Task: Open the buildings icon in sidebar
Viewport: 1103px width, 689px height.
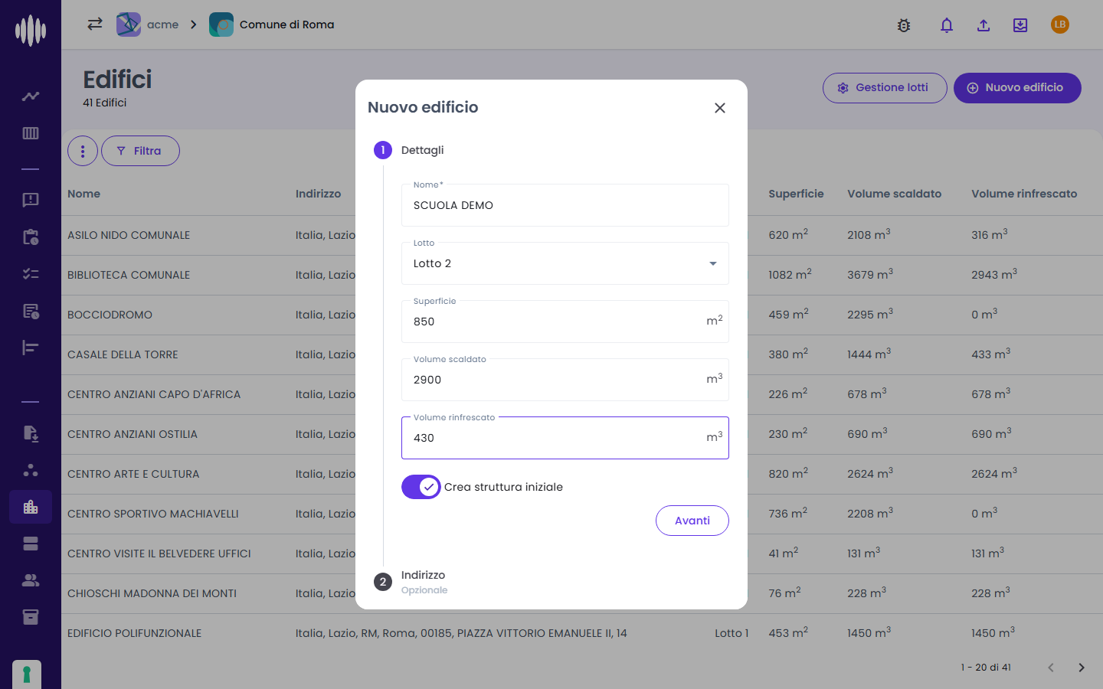Action: [31, 507]
